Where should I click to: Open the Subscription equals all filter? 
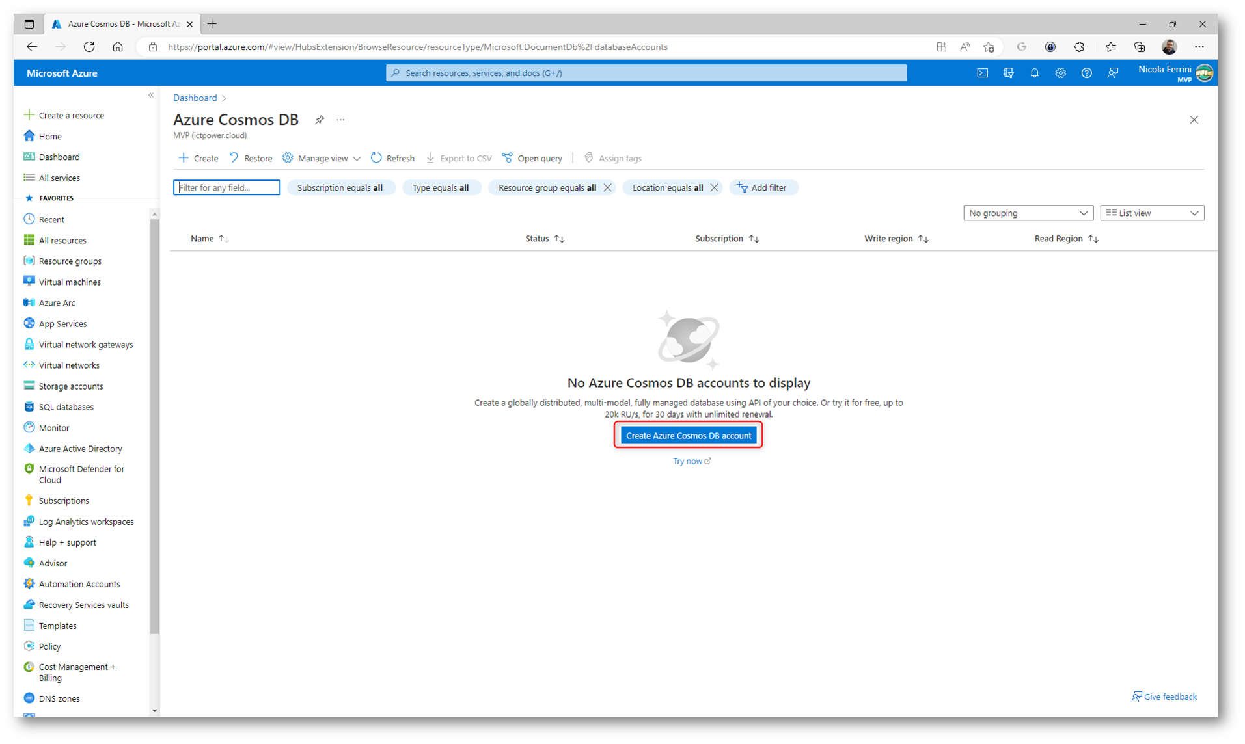tap(340, 187)
